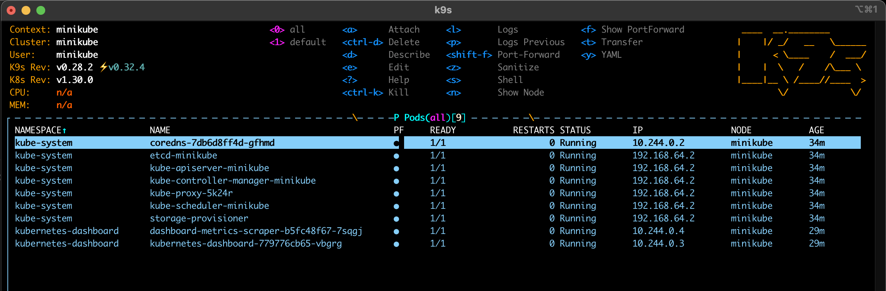Select the kube-controller-manager-minikube pod name

pyautogui.click(x=232, y=180)
